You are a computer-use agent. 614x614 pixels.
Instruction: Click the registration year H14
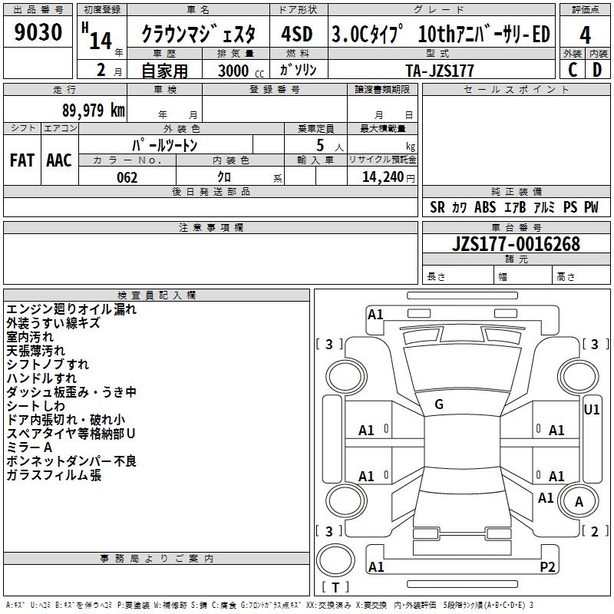(x=101, y=38)
